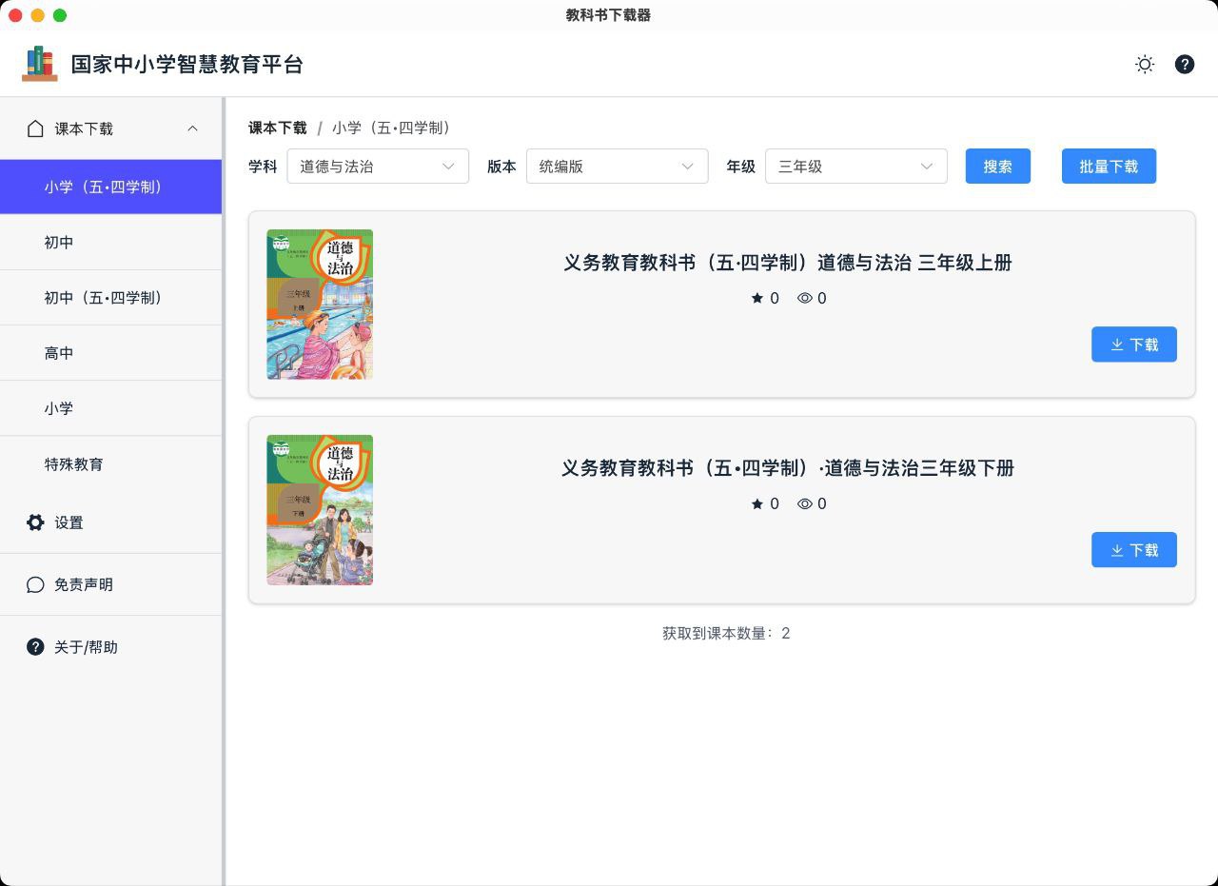1218x886 pixels.
Task: Click the eye view toggle on the 三年级下册 card
Action: pos(805,503)
